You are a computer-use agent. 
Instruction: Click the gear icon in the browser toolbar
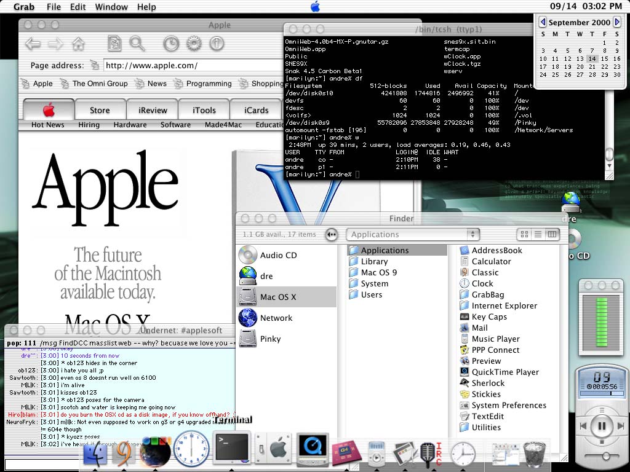tap(193, 44)
